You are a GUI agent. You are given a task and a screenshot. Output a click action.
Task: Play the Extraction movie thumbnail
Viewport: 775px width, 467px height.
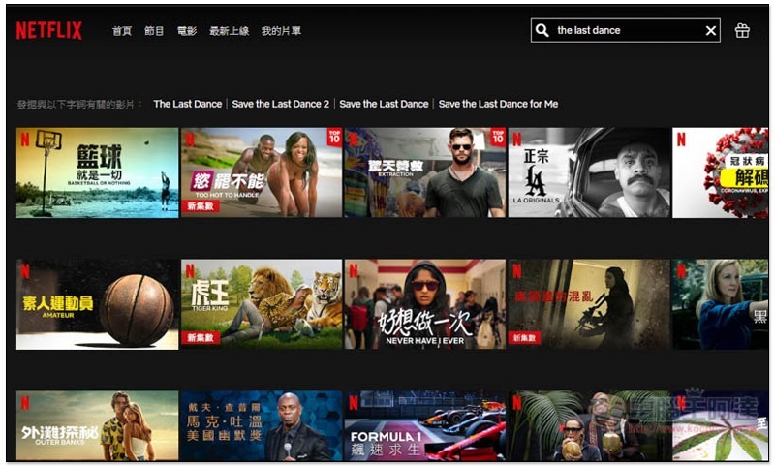[425, 172]
